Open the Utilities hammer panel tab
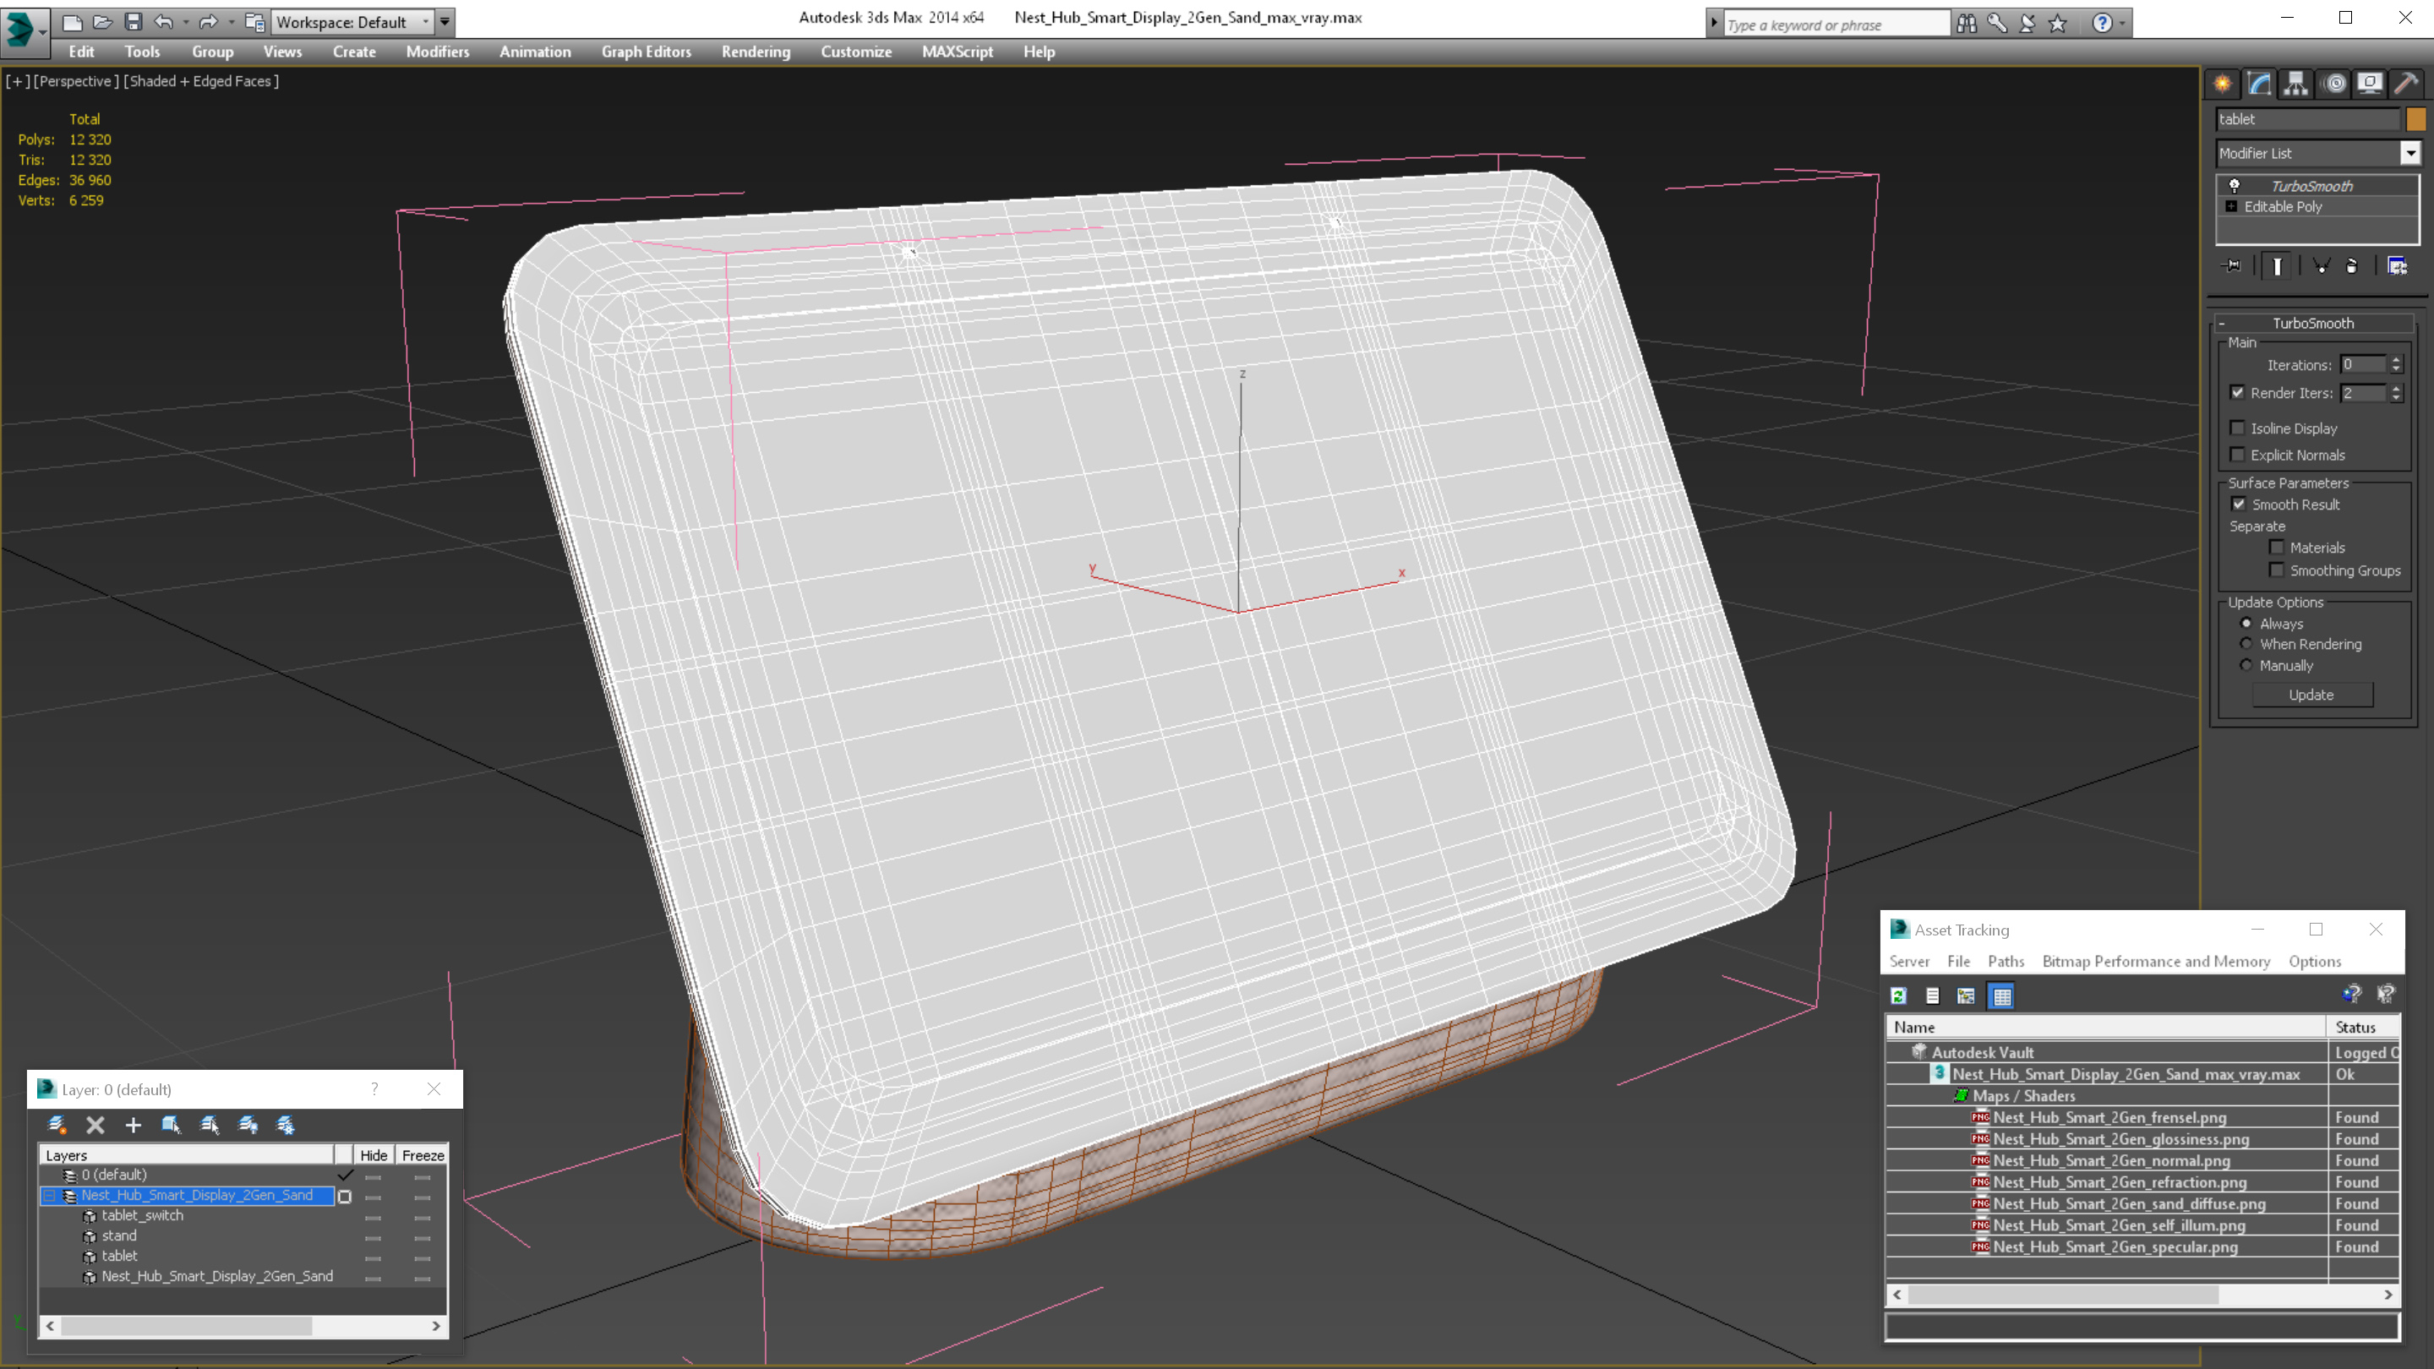This screenshot has height=1369, width=2434. coord(2407,85)
